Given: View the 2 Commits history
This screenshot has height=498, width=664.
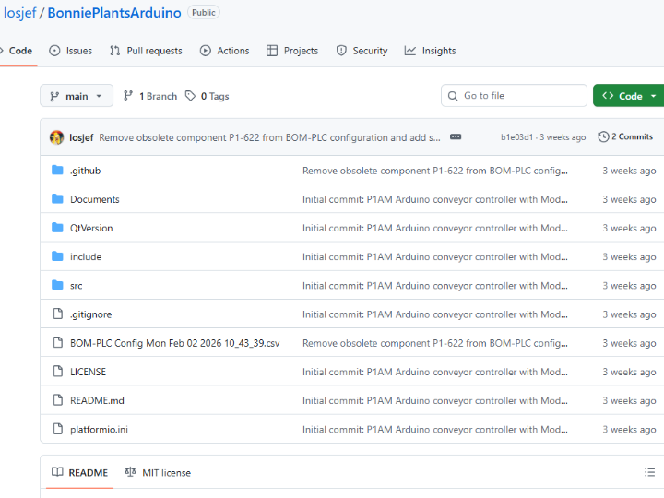Looking at the screenshot, I should [625, 136].
